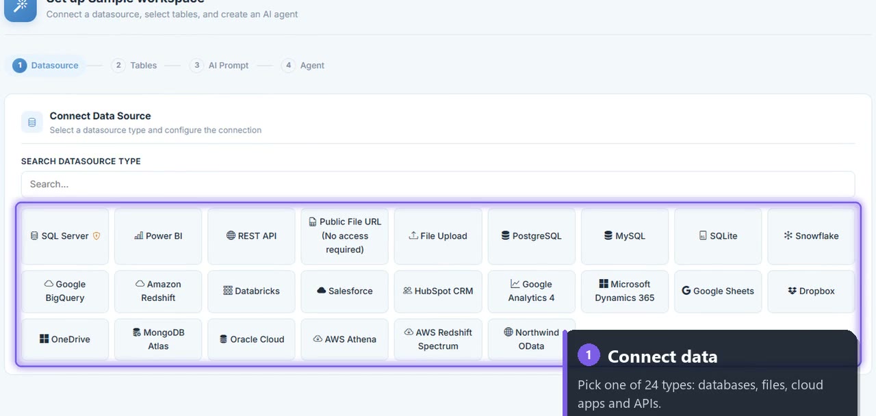The height and width of the screenshot is (416, 876).
Task: Click the file icon on SQLite tile
Action: pos(703,236)
